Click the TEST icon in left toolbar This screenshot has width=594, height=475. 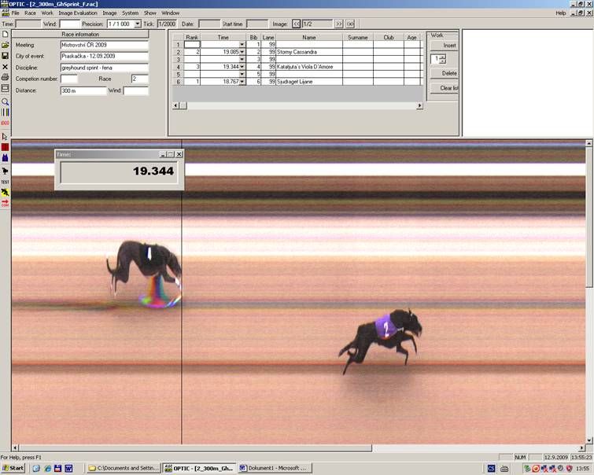click(5, 182)
